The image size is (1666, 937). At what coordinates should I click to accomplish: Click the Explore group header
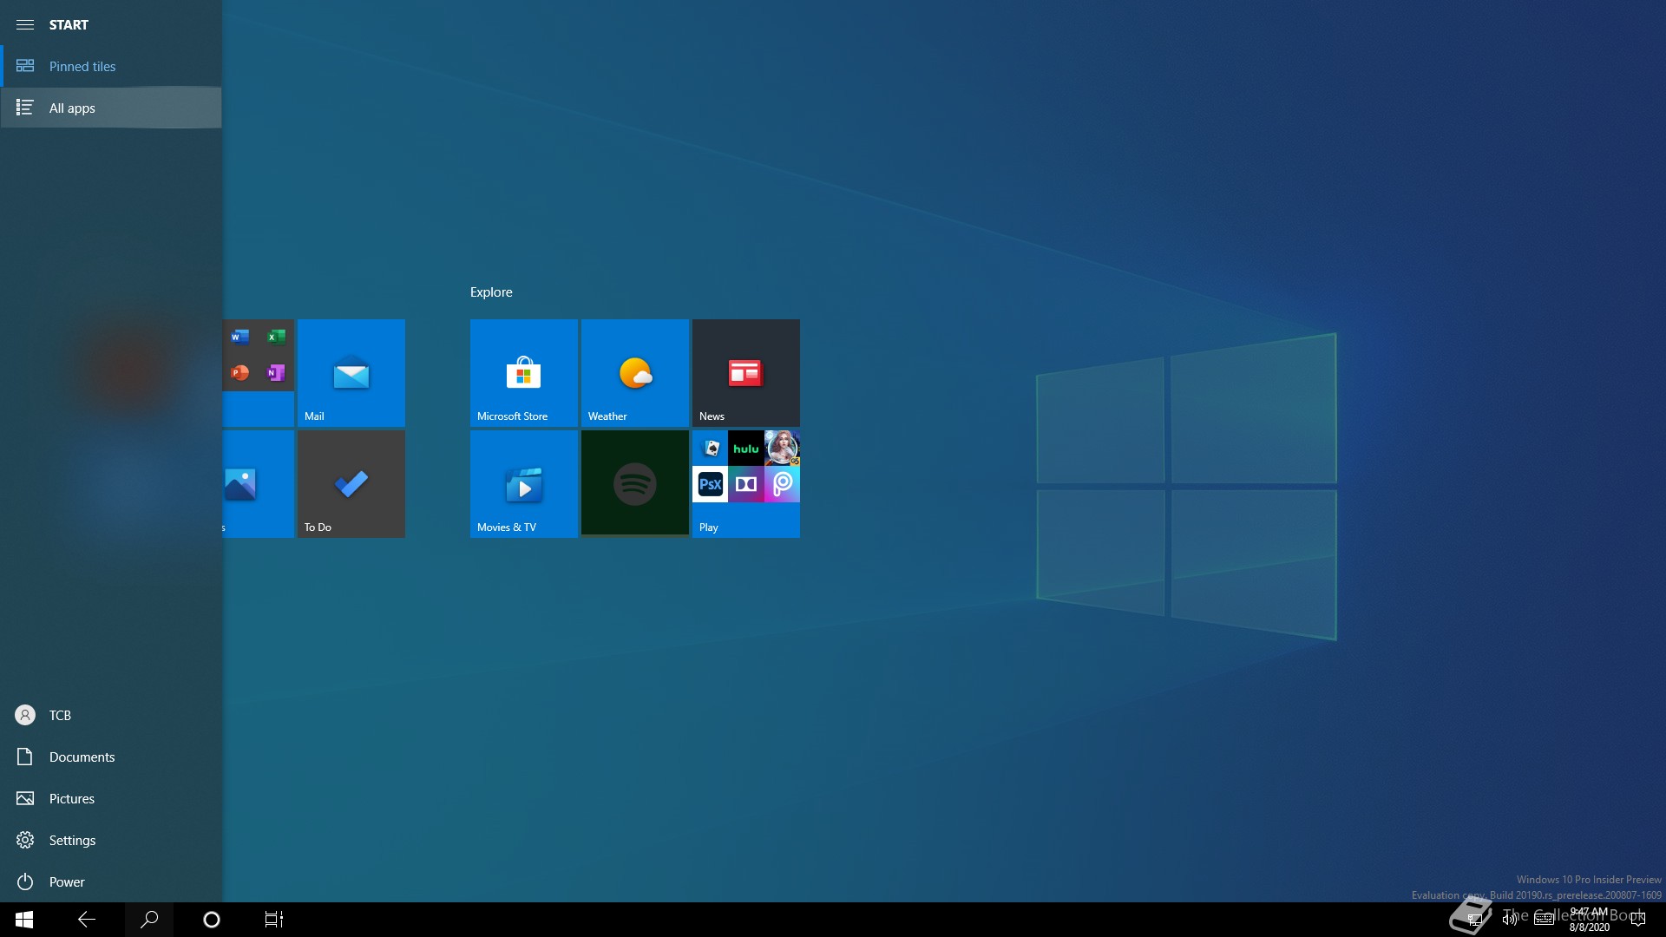tap(491, 292)
